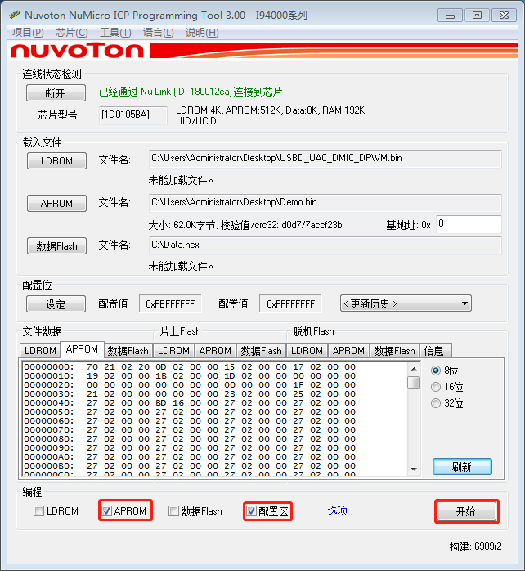
Task: Maximize the ICP Programming Tool window
Action: [x=477, y=16]
